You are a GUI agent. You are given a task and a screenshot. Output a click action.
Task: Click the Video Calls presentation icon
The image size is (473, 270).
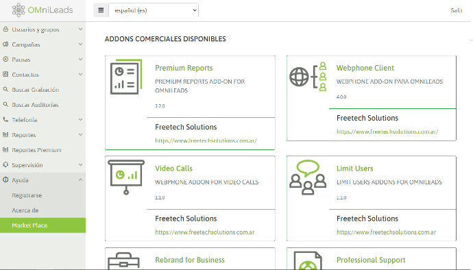pos(126,177)
